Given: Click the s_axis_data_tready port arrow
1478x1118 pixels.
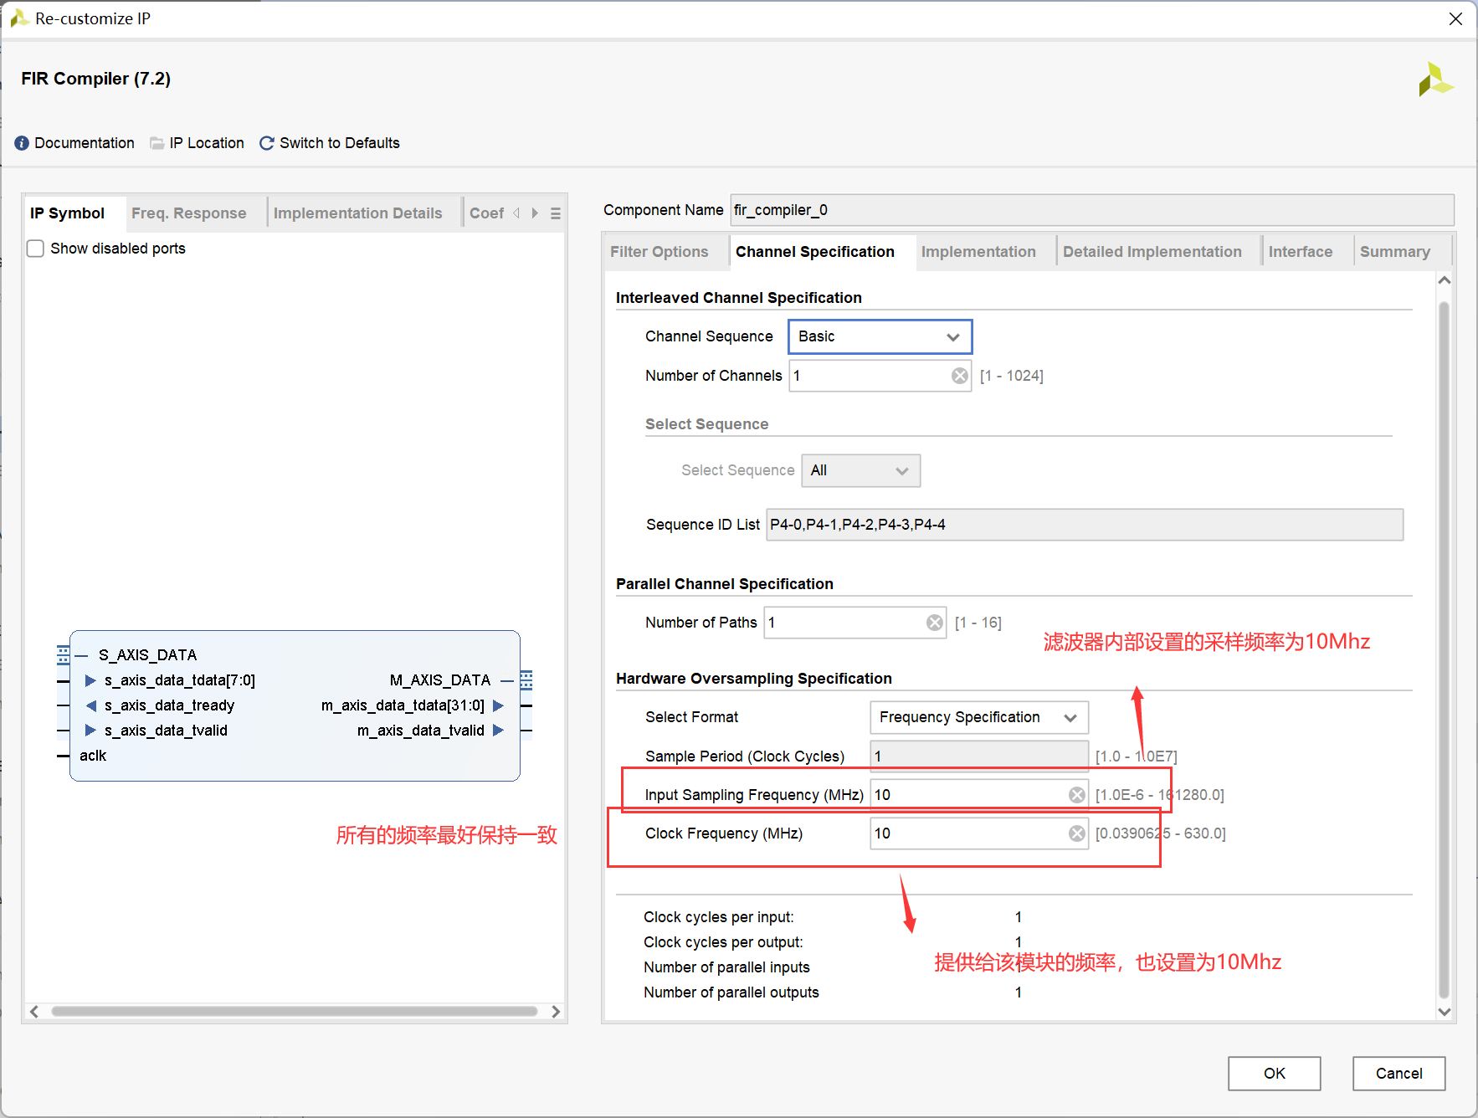Looking at the screenshot, I should click(90, 705).
